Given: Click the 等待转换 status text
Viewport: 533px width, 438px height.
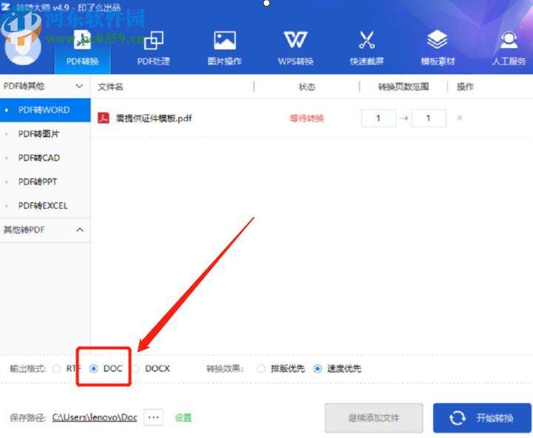Looking at the screenshot, I should tap(306, 119).
